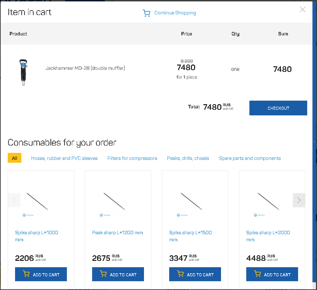Screen dimensions: 317x290
Task: Select the All consumables filter tab
Action: tap(14, 158)
